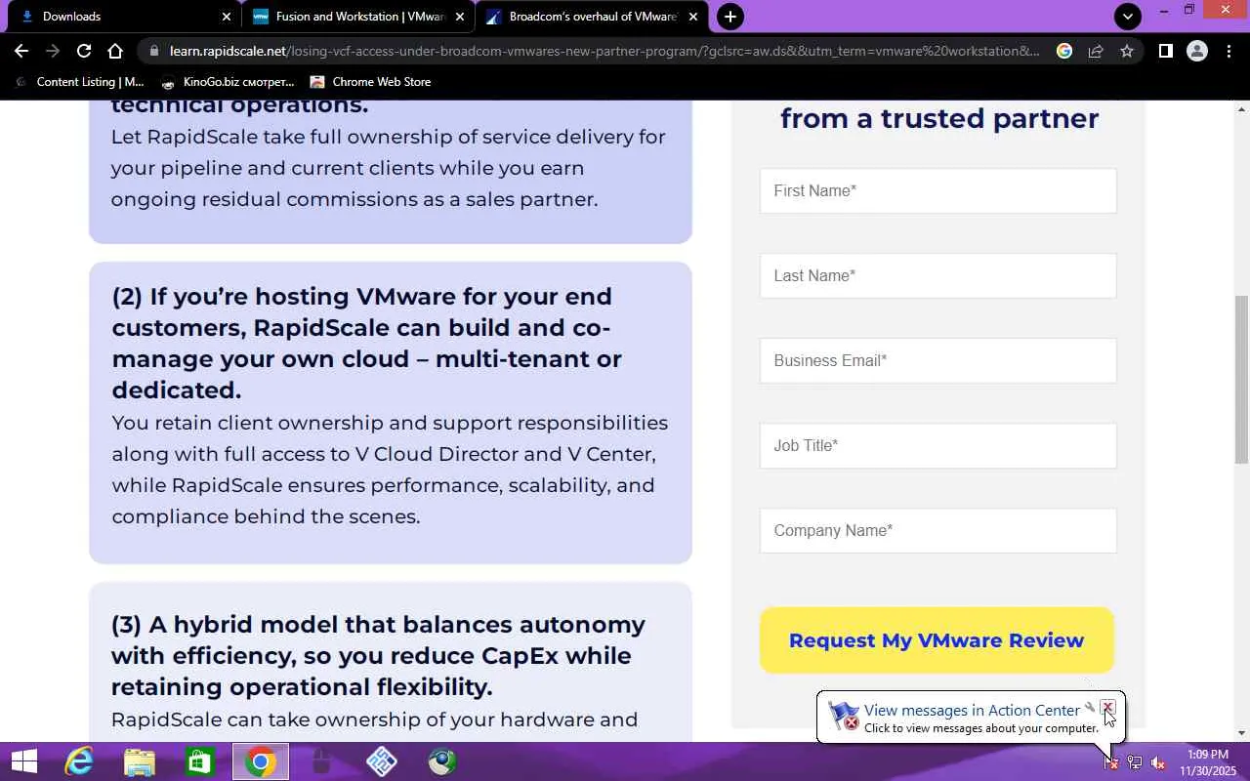This screenshot has width=1250, height=781.
Task: Switch to Chrome in the taskbar
Action: click(x=260, y=761)
